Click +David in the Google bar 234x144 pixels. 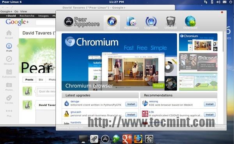pyautogui.click(x=11, y=16)
